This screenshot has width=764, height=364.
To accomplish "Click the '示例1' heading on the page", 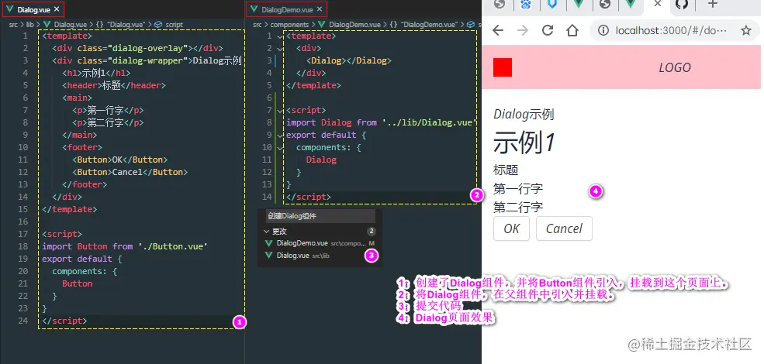I will (x=524, y=143).
